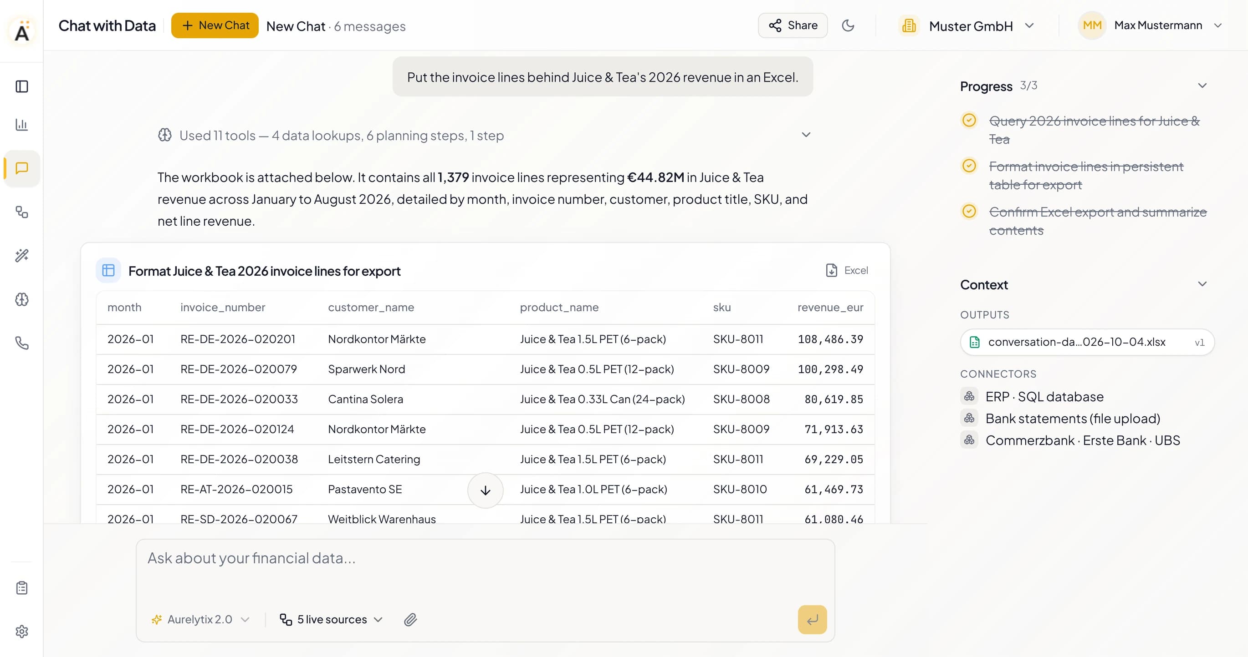
Task: Click scroll-to-bottom down arrow button
Action: point(485,490)
